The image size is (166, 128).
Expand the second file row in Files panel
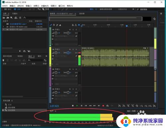click(x=3, y=27)
